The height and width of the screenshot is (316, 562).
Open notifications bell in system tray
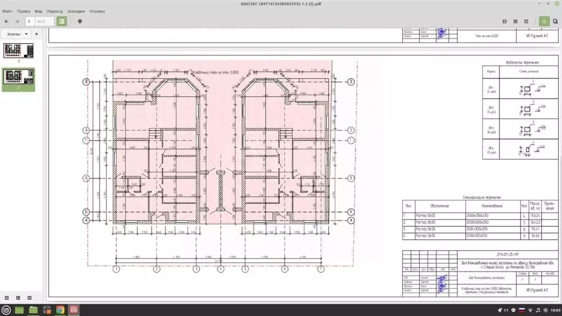pyautogui.click(x=500, y=311)
